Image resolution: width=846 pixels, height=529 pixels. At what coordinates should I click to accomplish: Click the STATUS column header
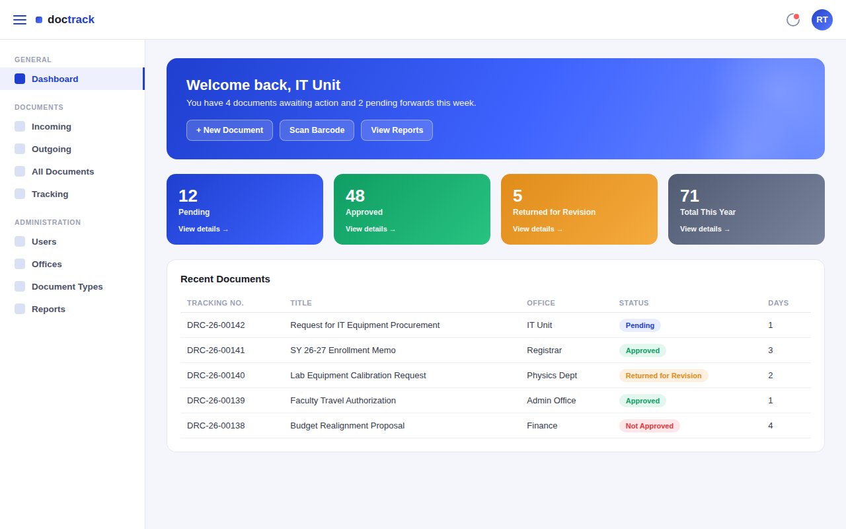pos(634,303)
